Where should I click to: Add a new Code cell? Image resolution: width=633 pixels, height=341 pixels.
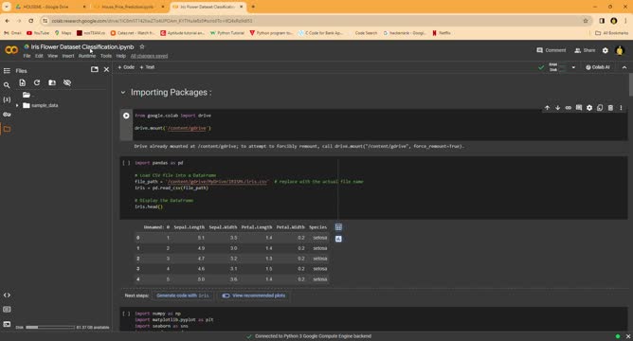126,67
